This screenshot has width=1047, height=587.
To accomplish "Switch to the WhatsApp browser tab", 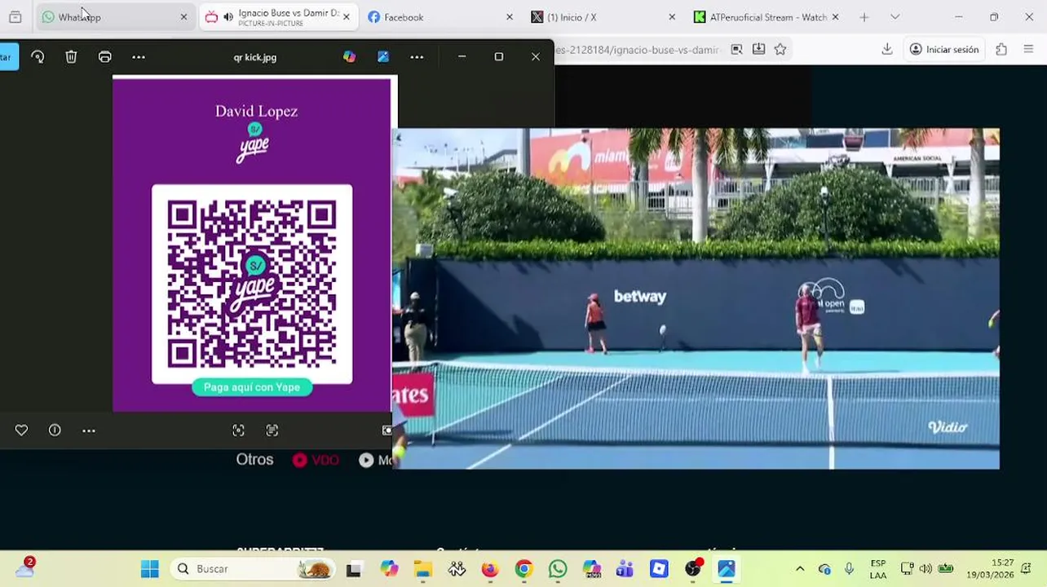I will tap(114, 17).
